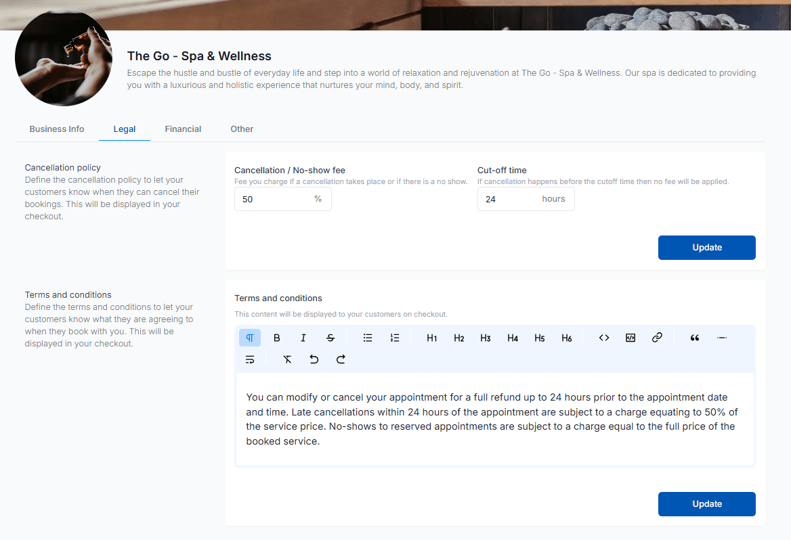Viewport: 791px width, 540px height.
Task: Apply strikethrough to the terms text
Action: click(x=330, y=337)
